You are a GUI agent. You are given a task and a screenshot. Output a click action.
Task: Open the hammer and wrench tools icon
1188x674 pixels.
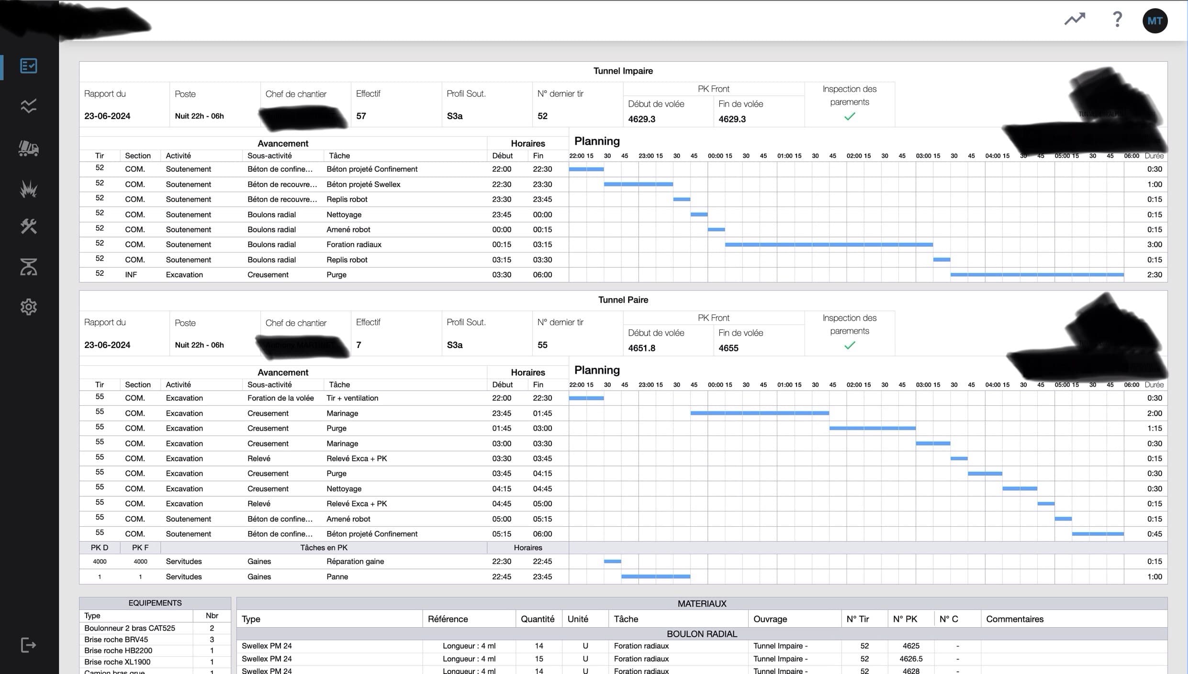pyautogui.click(x=29, y=226)
